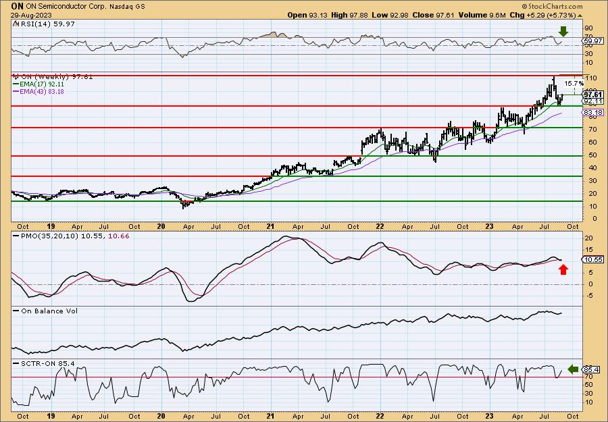Screen dimensions: 608x422
Task: Click the 59.97 RSI value tag on the right axis
Action: coord(593,41)
